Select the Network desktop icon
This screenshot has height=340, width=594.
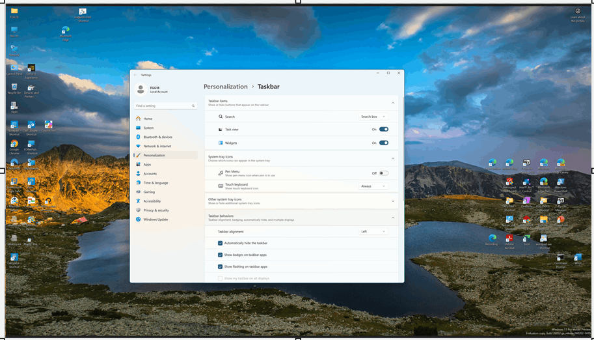[x=14, y=50]
